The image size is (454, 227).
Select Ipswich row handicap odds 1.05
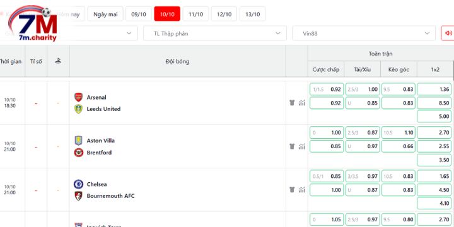327,219
